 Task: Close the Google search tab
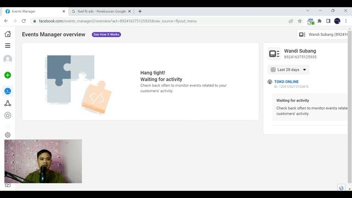[130, 11]
